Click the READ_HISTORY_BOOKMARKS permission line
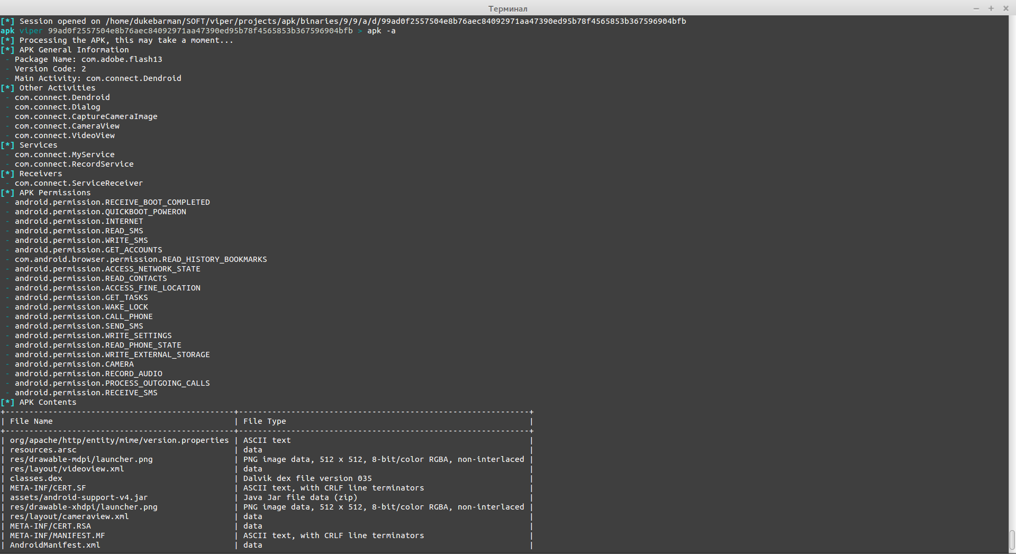Screen dimensions: 1016x554 [x=141, y=259]
